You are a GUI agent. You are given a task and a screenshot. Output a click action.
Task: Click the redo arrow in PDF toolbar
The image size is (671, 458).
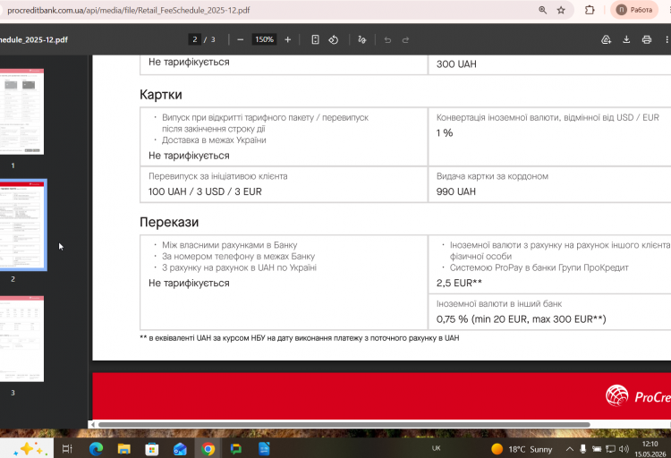(405, 40)
